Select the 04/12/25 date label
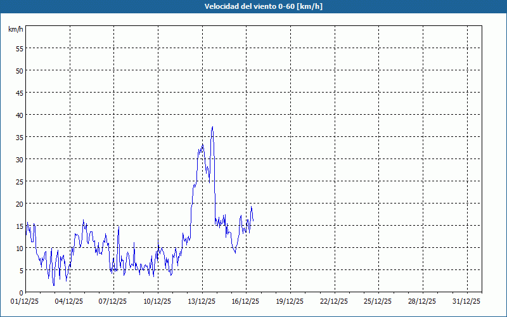The width and height of the screenshot is (507, 317). click(x=70, y=301)
